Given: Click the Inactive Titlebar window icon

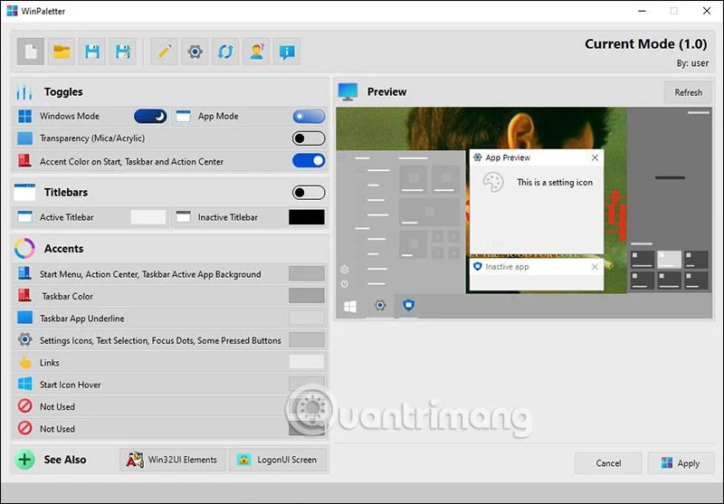Looking at the screenshot, I should tap(184, 217).
